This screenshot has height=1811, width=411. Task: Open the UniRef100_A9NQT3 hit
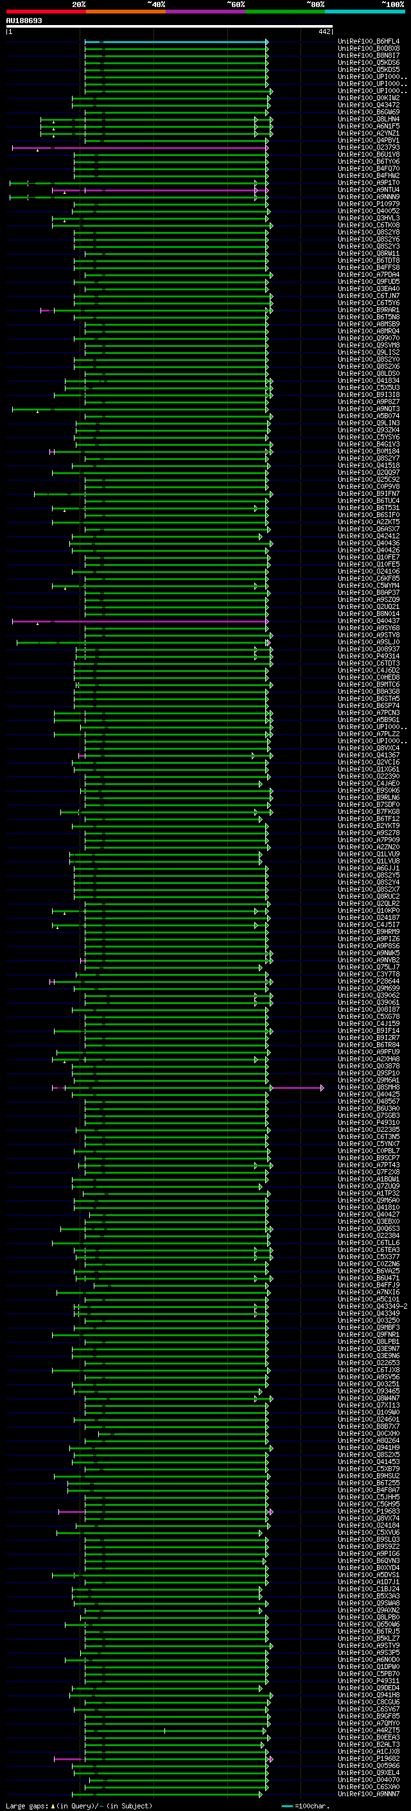[368, 409]
